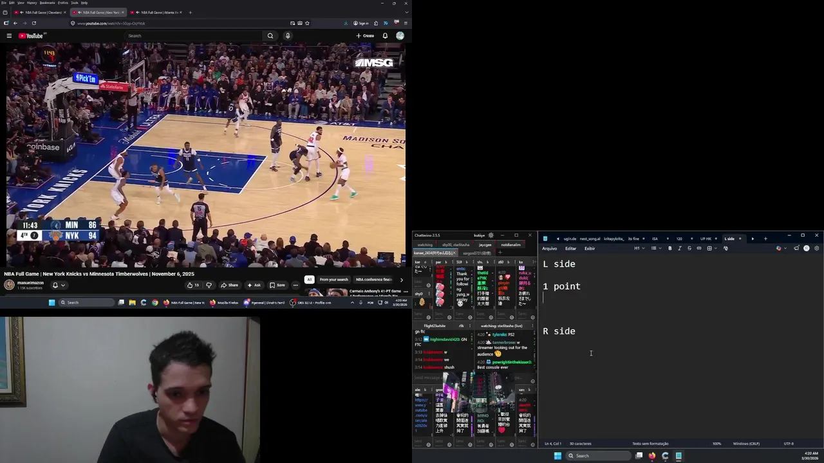Click the Ask button under the video
The height and width of the screenshot is (463, 824).
point(254,285)
